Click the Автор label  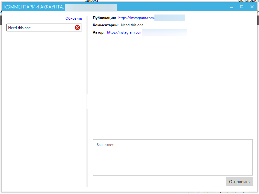(99, 32)
